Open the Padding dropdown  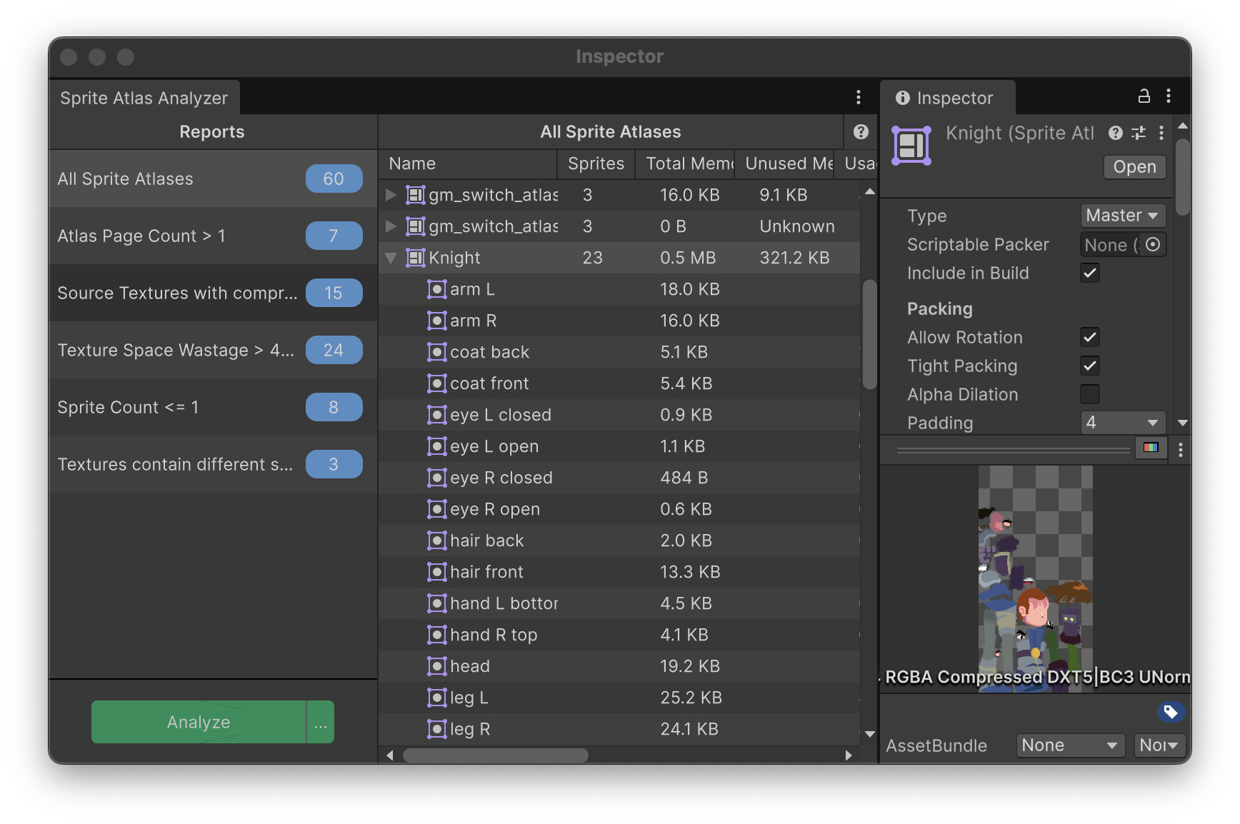coord(1121,423)
